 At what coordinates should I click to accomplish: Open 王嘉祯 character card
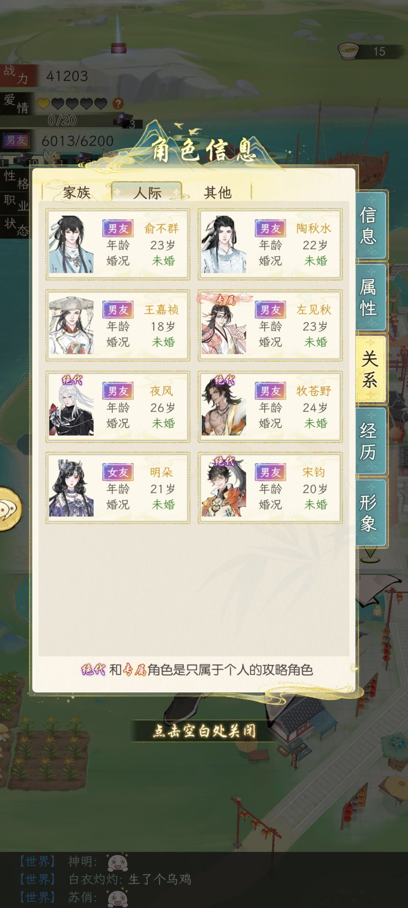(118, 325)
